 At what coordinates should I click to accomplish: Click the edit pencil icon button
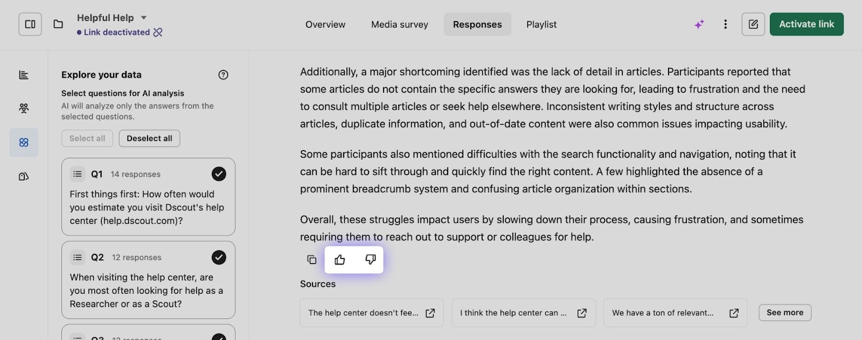[753, 24]
